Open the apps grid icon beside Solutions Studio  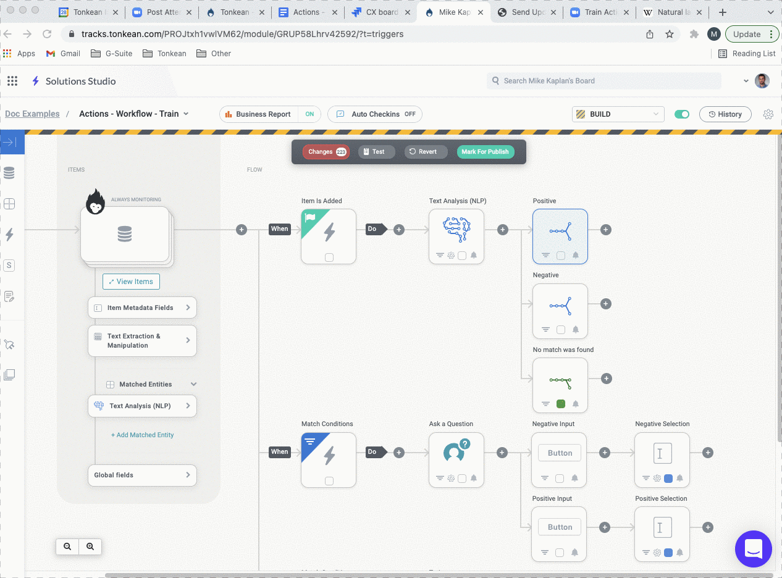point(12,81)
